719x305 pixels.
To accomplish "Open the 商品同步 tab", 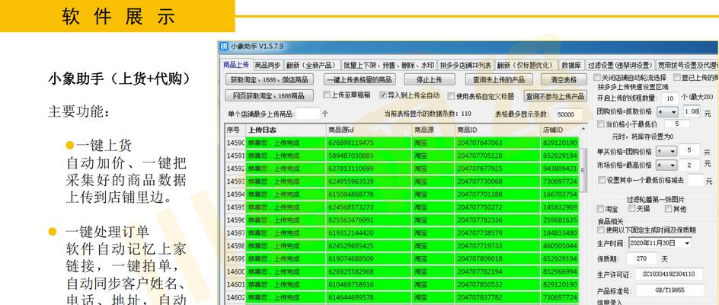I will click(x=268, y=66).
